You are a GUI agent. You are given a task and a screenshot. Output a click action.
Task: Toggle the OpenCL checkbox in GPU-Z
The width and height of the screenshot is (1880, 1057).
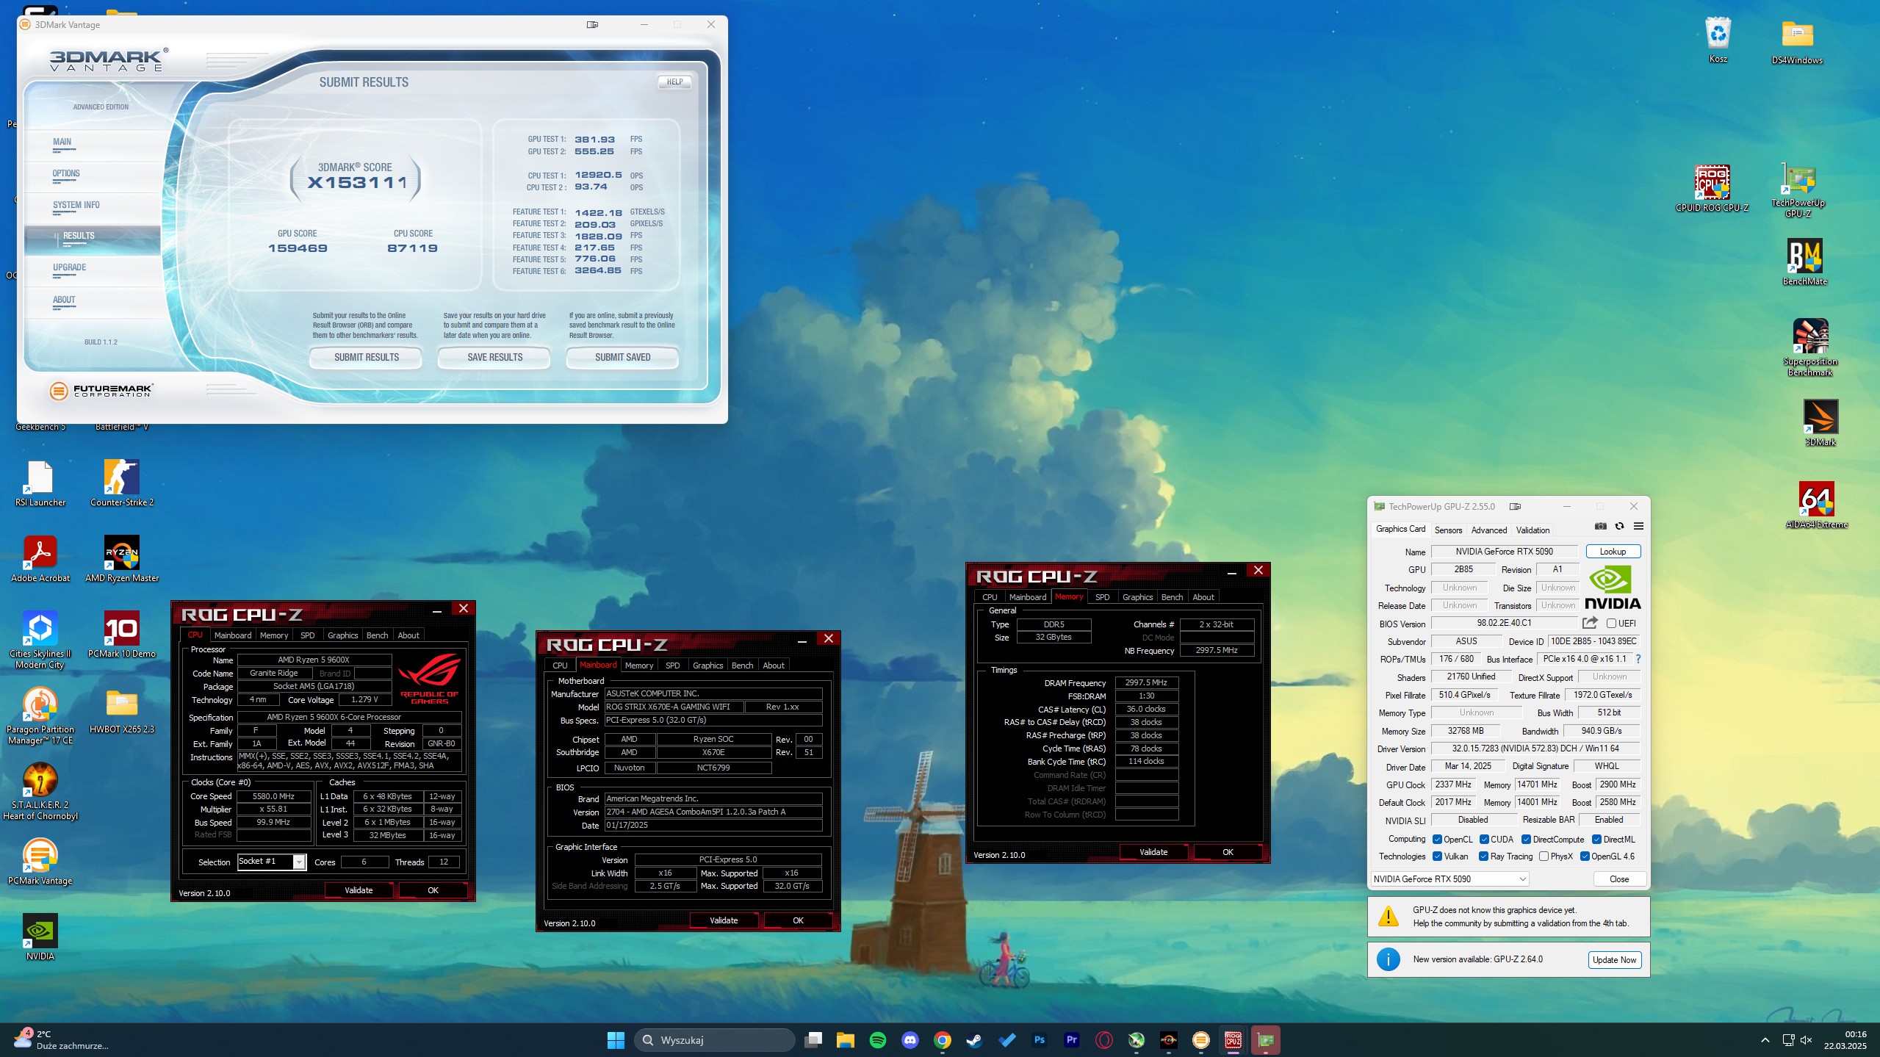tap(1437, 839)
